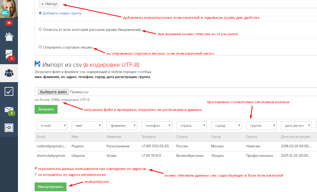
Task: Click the Раскольников surname cell
Action: [x=118, y=146]
